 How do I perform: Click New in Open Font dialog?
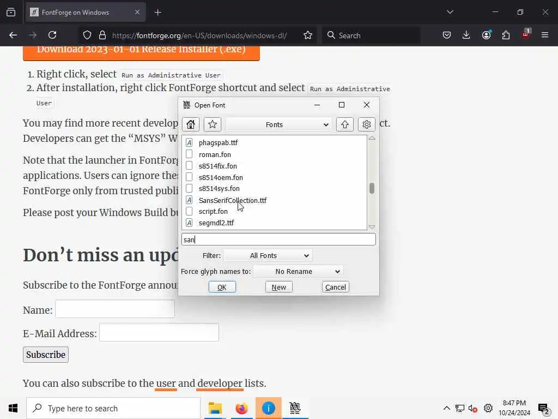coord(278,287)
